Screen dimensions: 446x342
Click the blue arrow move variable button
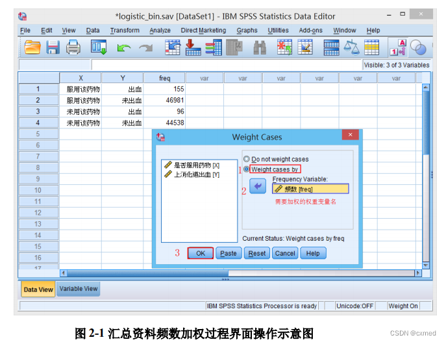(258, 186)
